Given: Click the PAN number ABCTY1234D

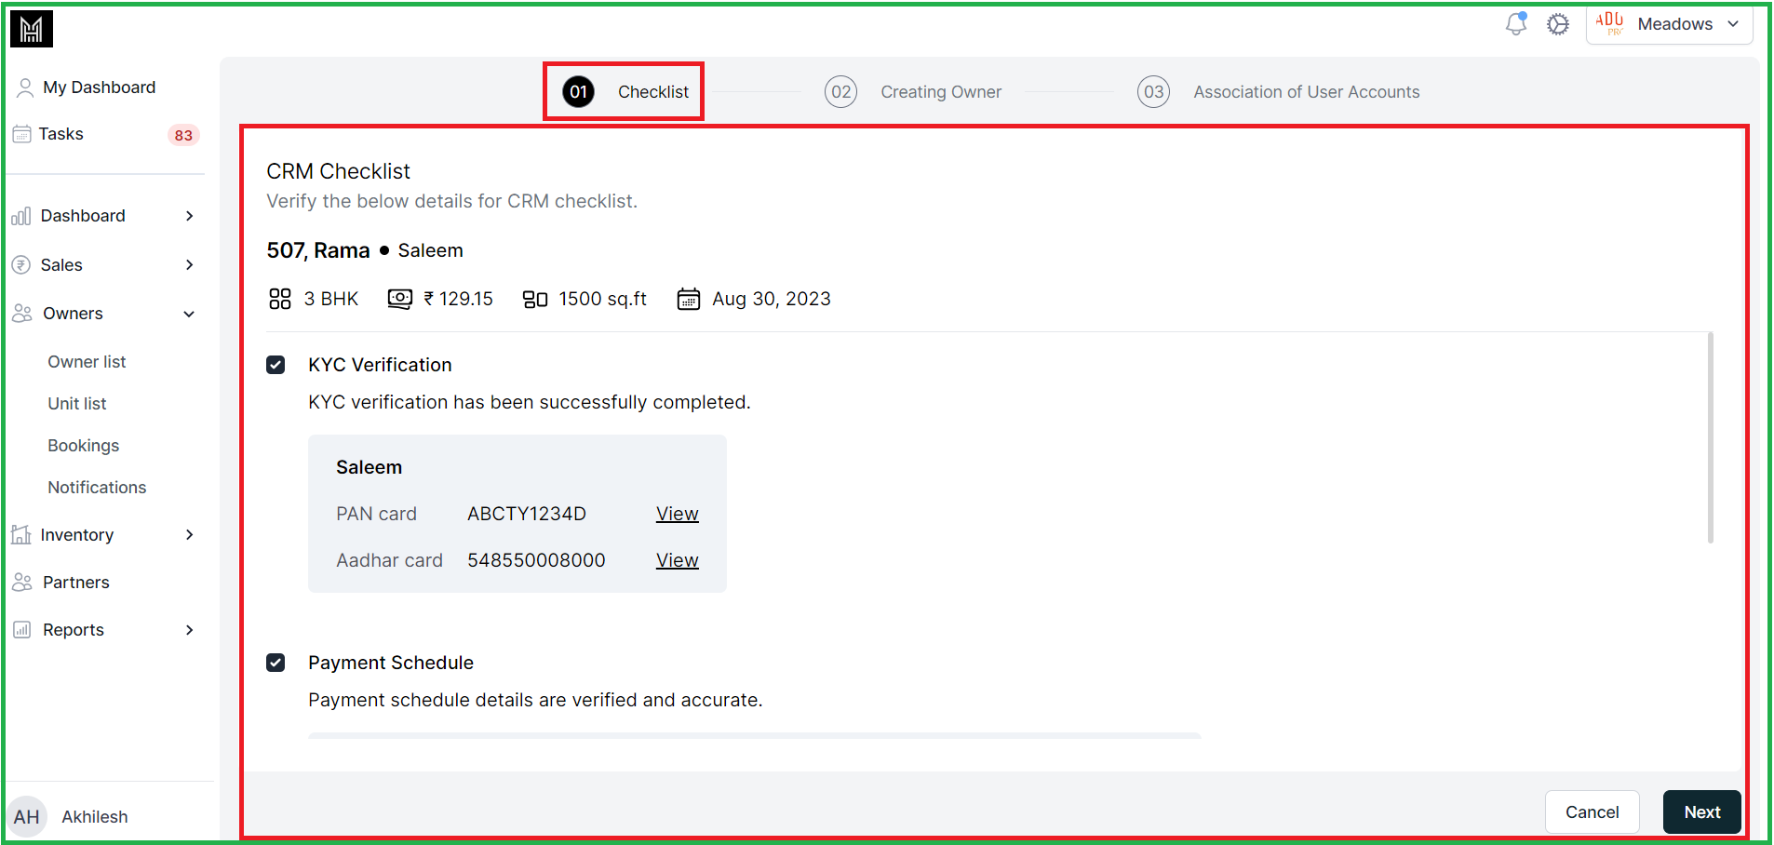Looking at the screenshot, I should coord(527,514).
